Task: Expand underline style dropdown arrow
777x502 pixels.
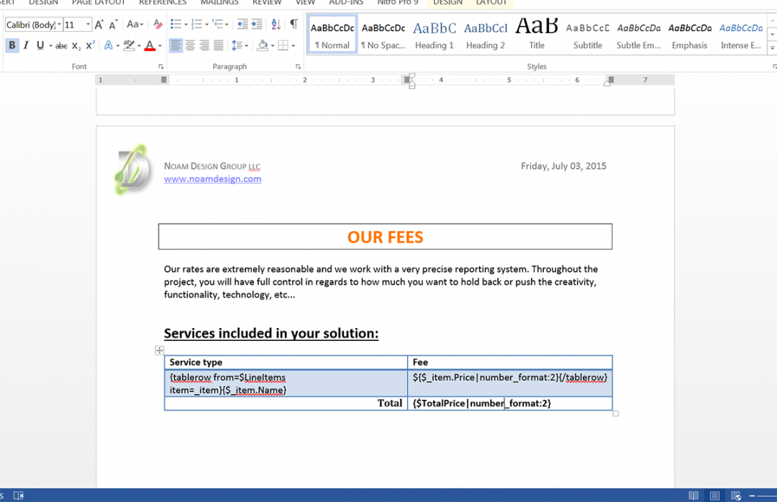Action: pos(50,46)
